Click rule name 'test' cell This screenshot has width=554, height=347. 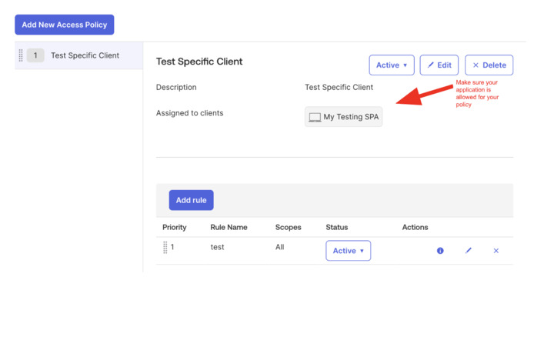click(217, 247)
